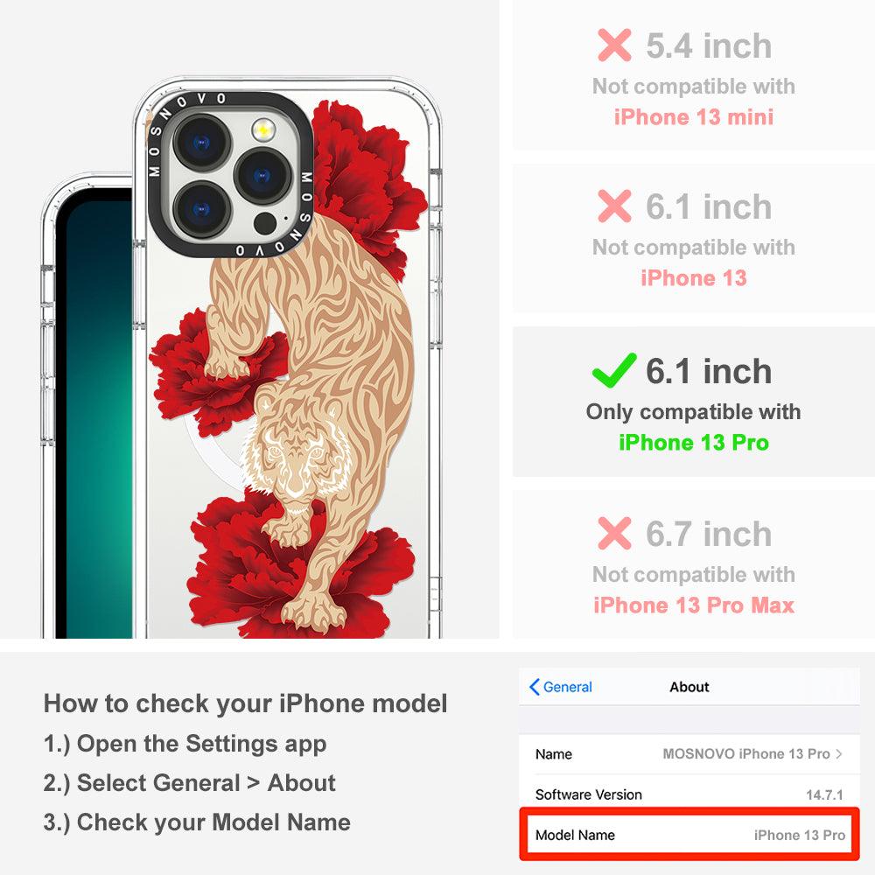The image size is (875, 875).
Task: Click the red X next to iPhone 13
Action: coord(614,206)
